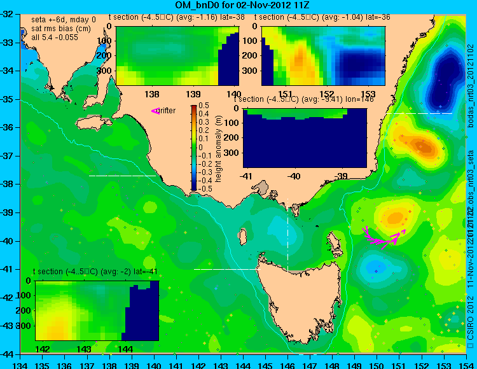477x369 pixels.
Task: Click the 't section ... lon=146' inset title
Action: 303,99
